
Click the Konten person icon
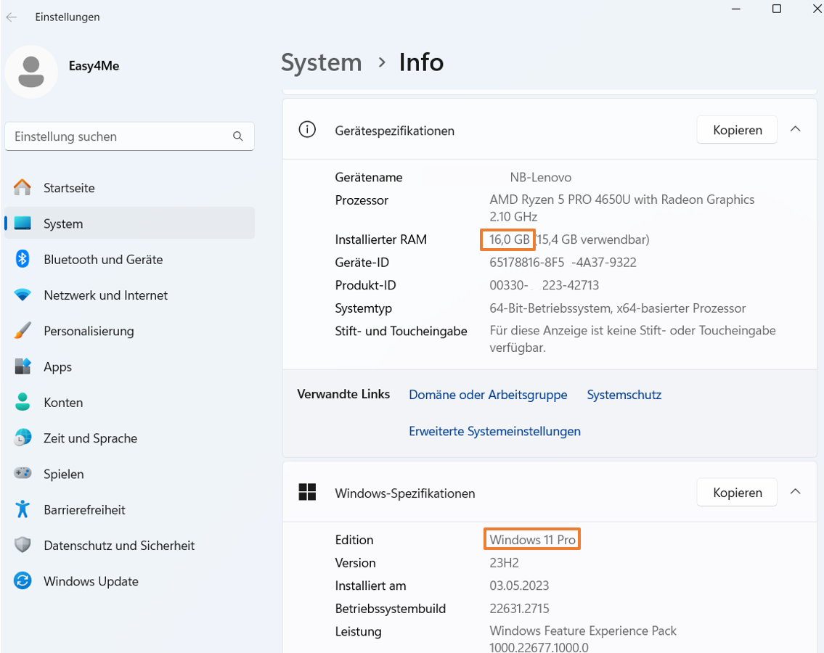(23, 402)
